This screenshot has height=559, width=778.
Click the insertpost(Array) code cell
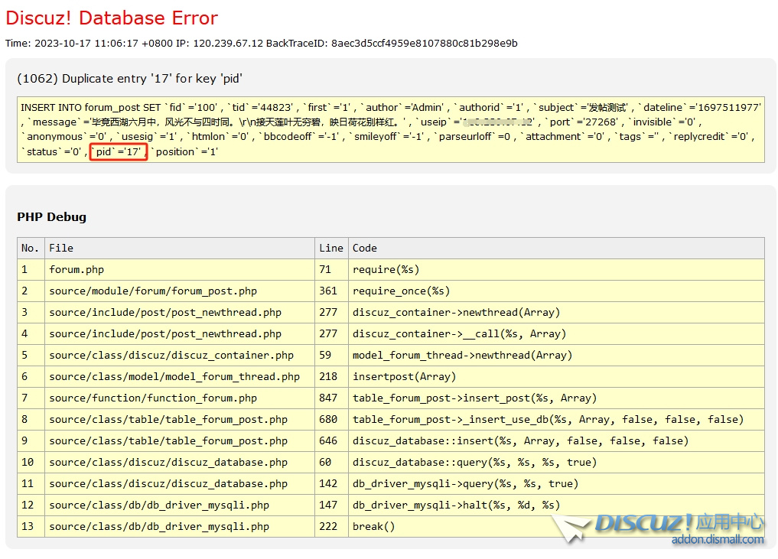pyautogui.click(x=556, y=376)
